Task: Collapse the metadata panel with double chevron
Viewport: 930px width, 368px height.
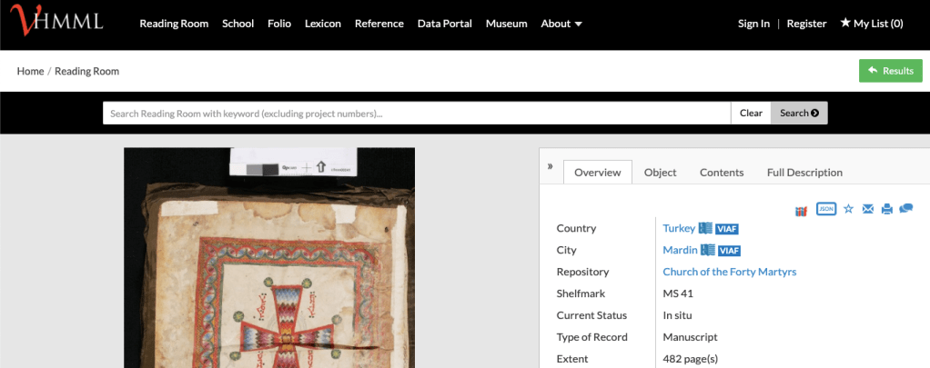Action: (x=550, y=167)
